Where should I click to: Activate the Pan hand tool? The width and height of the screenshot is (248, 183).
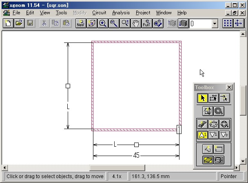pyautogui.click(x=136, y=23)
